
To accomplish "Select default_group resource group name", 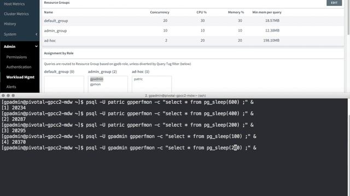I will pyautogui.click(x=56, y=21).
